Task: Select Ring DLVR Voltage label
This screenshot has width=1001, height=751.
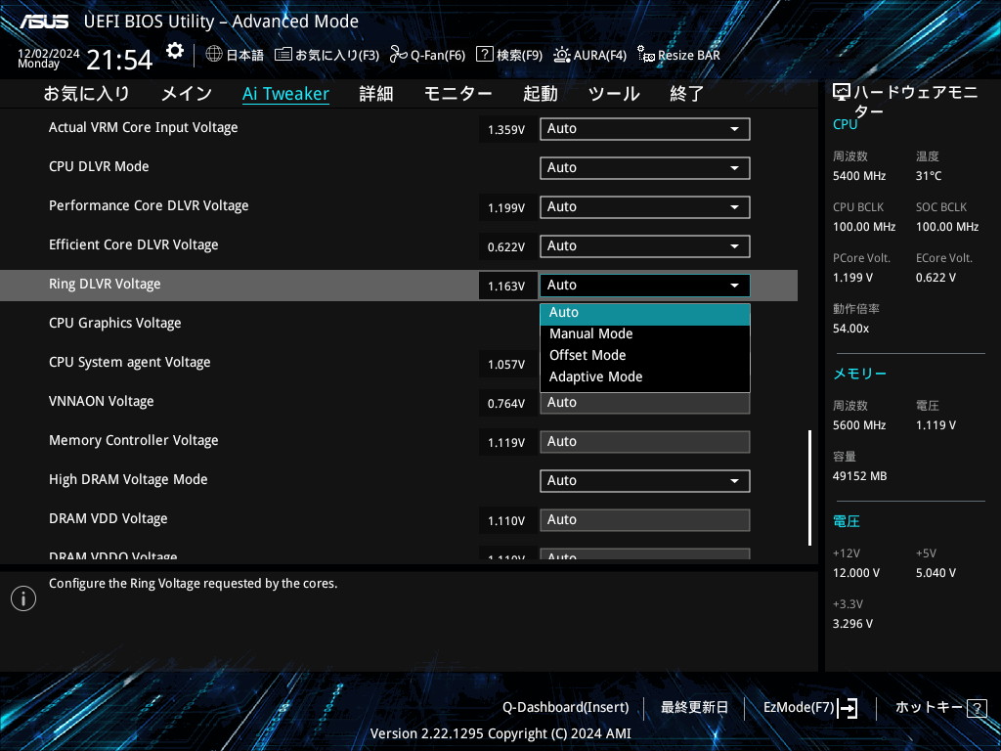Action: point(105,285)
